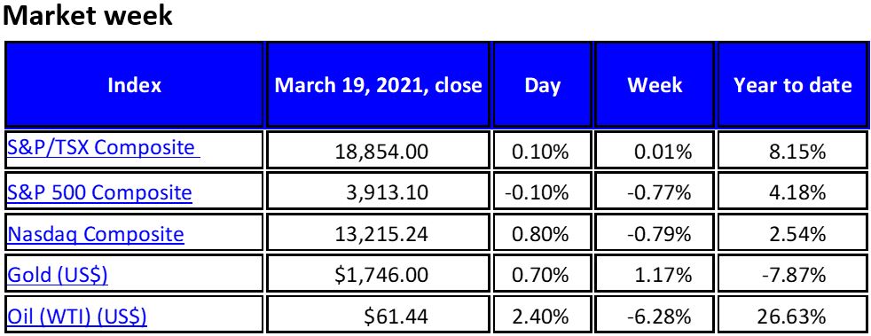Click the Index column header
The image size is (871, 336).
[x=135, y=85]
